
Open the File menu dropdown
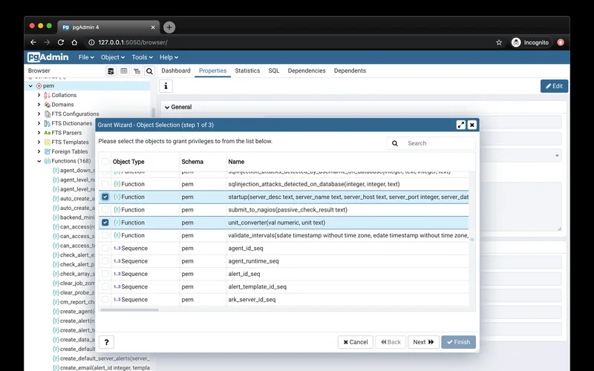pyautogui.click(x=86, y=57)
